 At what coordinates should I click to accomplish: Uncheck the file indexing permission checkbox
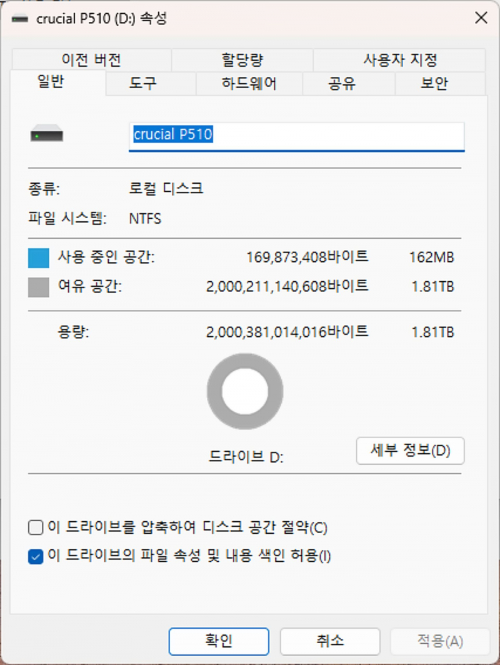pyautogui.click(x=36, y=556)
